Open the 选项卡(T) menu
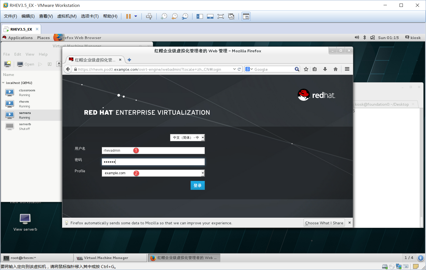Image resolution: width=426 pixels, height=270 pixels. tap(90, 16)
